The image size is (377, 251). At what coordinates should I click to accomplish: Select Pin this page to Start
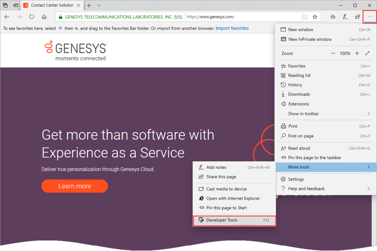click(235, 208)
